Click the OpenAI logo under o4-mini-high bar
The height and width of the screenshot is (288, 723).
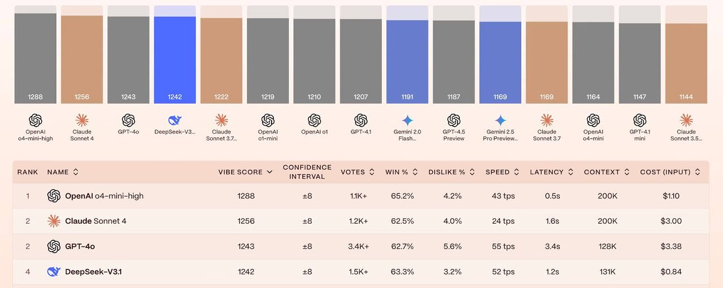(x=36, y=120)
